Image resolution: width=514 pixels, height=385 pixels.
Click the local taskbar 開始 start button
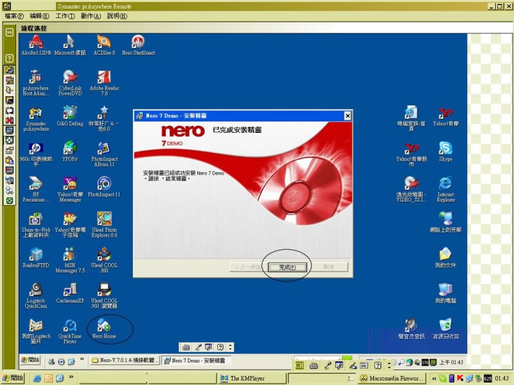click(x=13, y=378)
